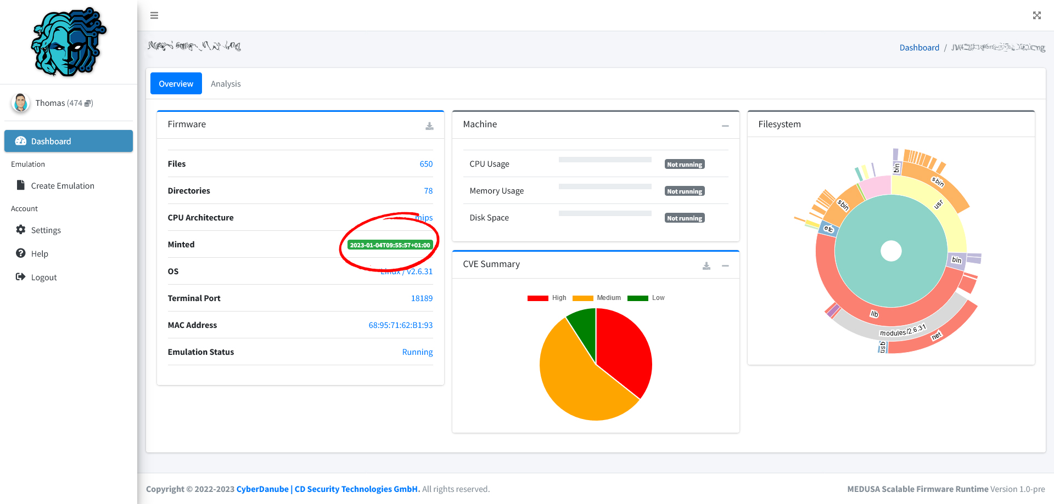Collapse the Machine panel
The image size is (1054, 504).
click(x=725, y=126)
